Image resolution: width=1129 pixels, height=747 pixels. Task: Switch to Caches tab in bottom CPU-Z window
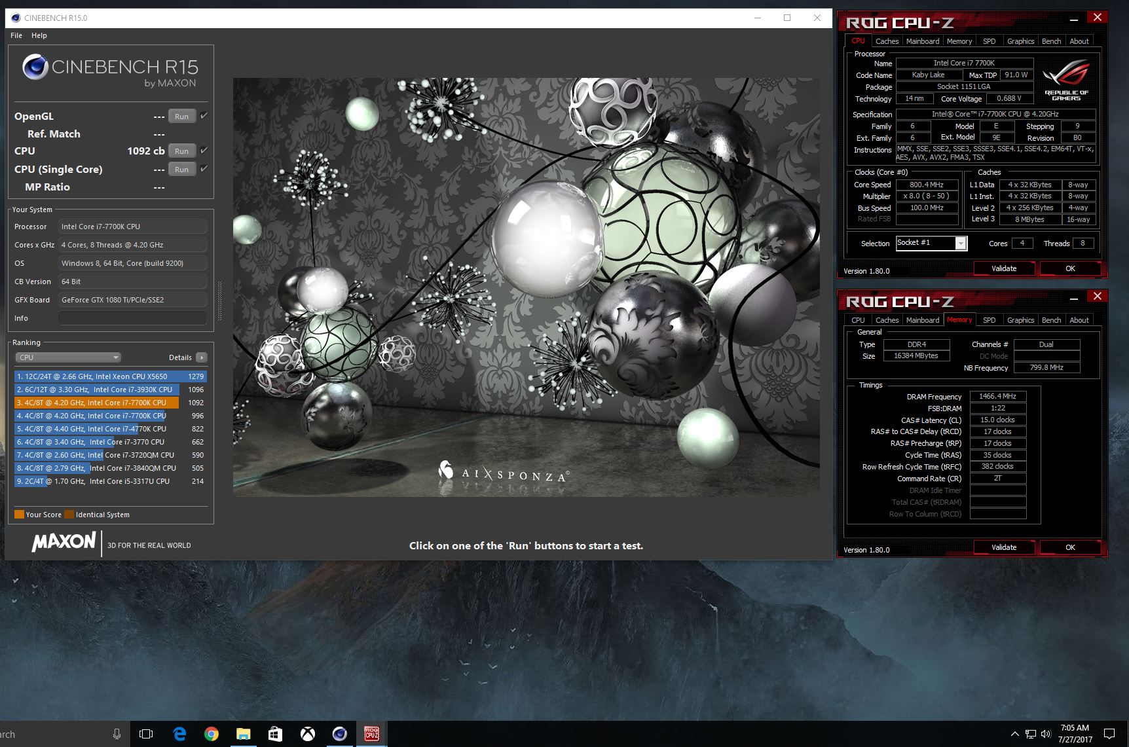(887, 320)
